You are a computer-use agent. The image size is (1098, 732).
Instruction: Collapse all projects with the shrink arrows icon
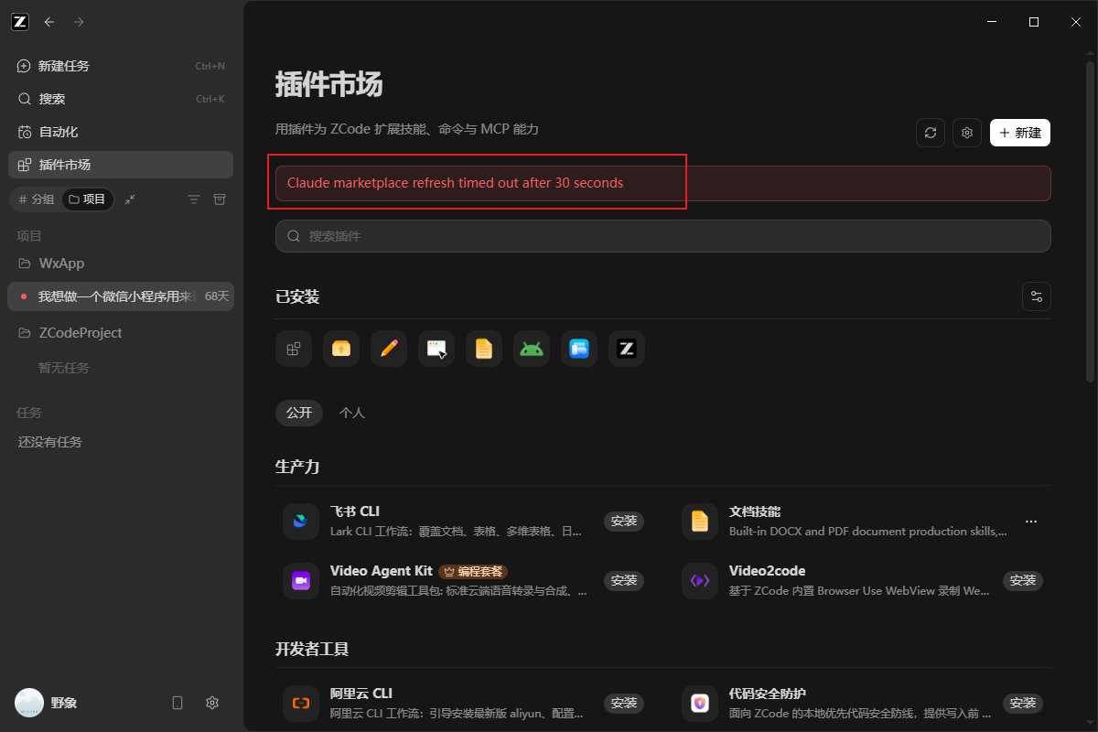click(x=131, y=199)
